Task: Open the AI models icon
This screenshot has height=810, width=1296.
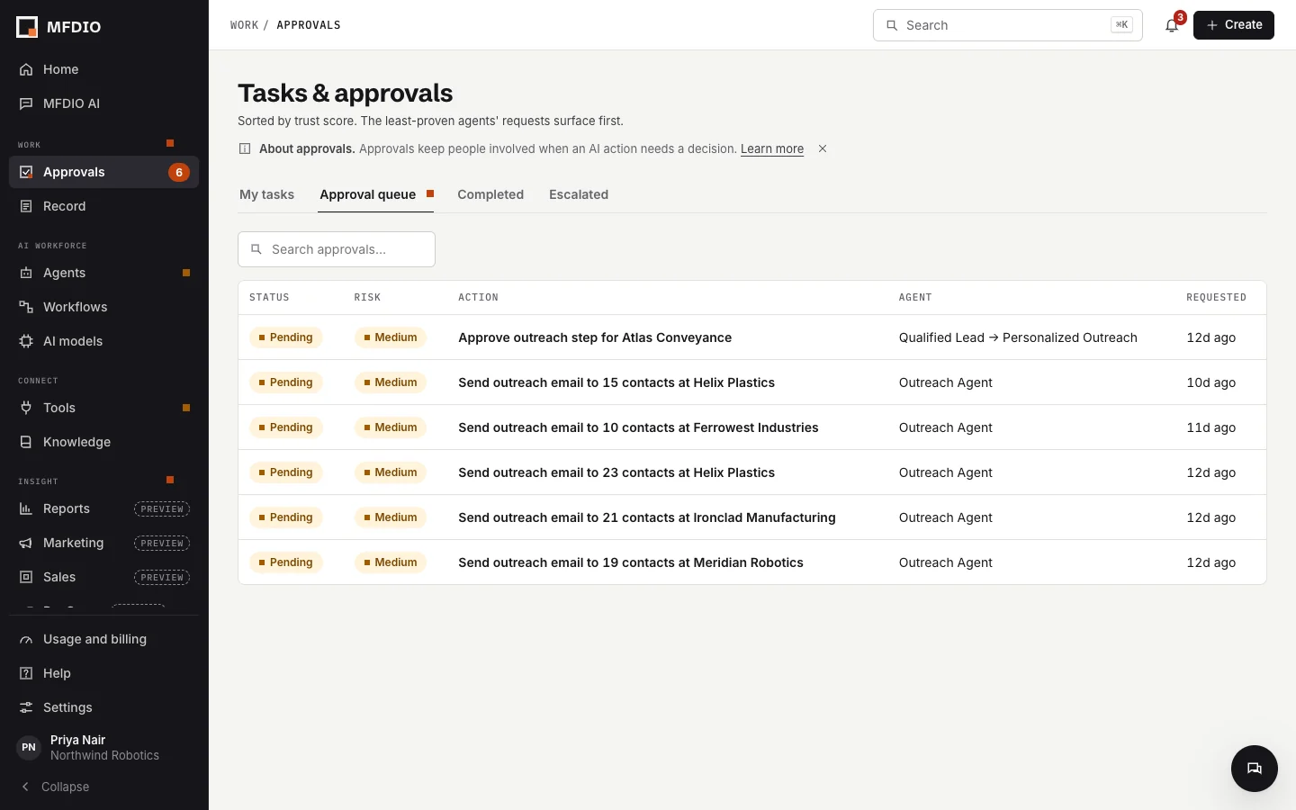Action: (26, 341)
